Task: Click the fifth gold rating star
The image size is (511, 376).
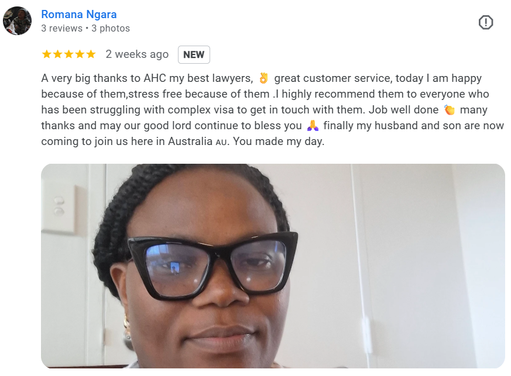Action: tap(91, 54)
